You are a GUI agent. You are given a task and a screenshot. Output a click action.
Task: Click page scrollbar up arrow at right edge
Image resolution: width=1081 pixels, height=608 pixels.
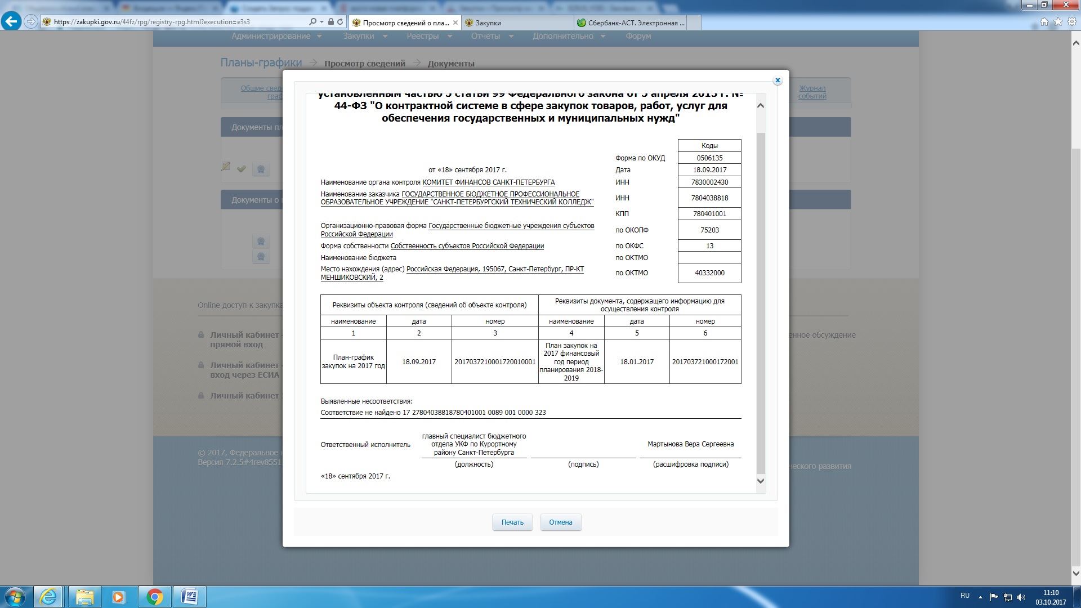tap(1076, 43)
